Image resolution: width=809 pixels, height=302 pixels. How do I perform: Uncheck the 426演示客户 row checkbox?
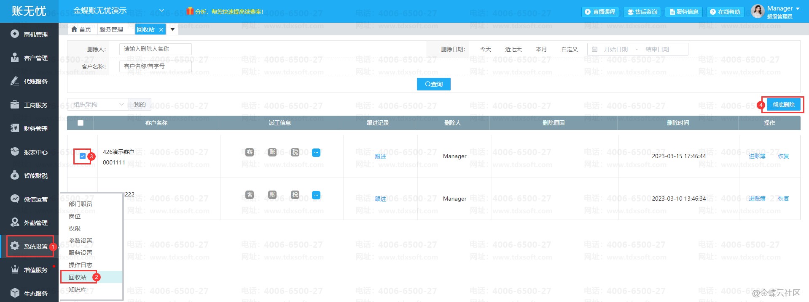coord(83,156)
